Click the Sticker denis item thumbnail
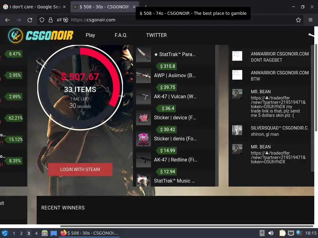Viewport: 318px width, 238px height. pyautogui.click(x=143, y=139)
